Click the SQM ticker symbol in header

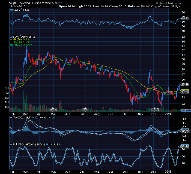point(13,3)
